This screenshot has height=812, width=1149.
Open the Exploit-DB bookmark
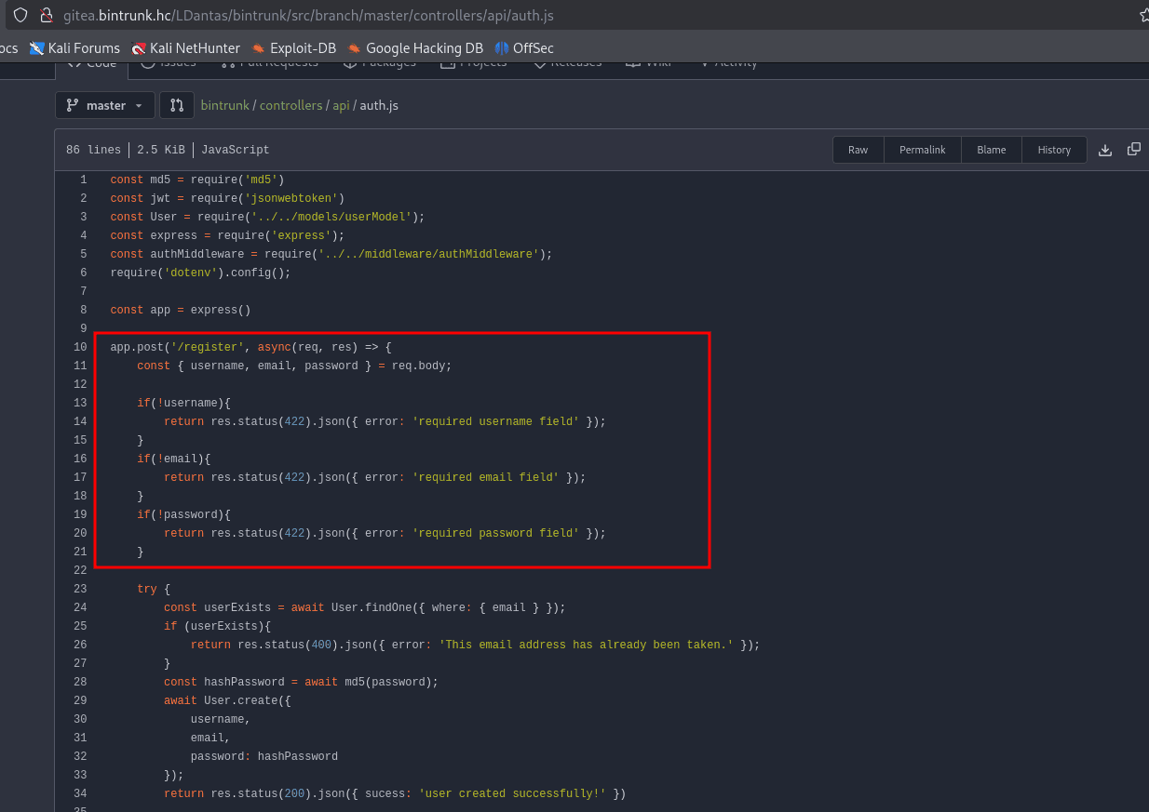coord(293,48)
